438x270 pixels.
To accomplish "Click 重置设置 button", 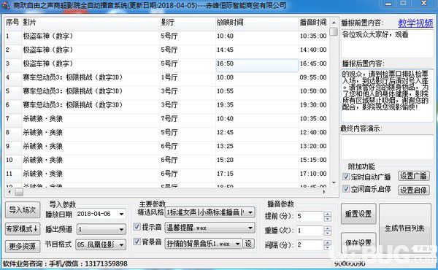I will point(358,214).
